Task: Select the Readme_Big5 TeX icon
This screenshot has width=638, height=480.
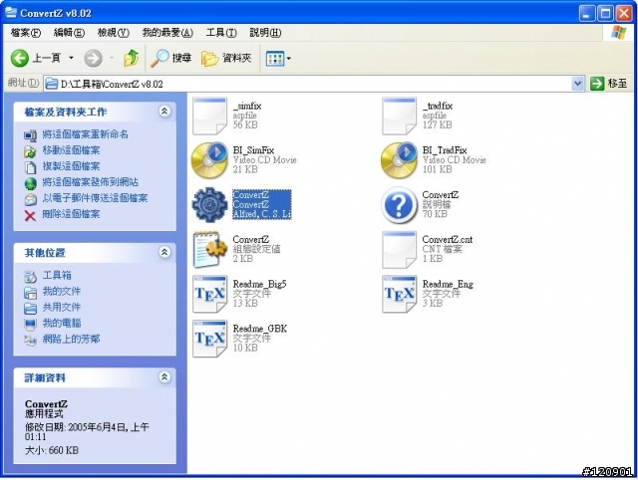Action: pyautogui.click(x=209, y=294)
